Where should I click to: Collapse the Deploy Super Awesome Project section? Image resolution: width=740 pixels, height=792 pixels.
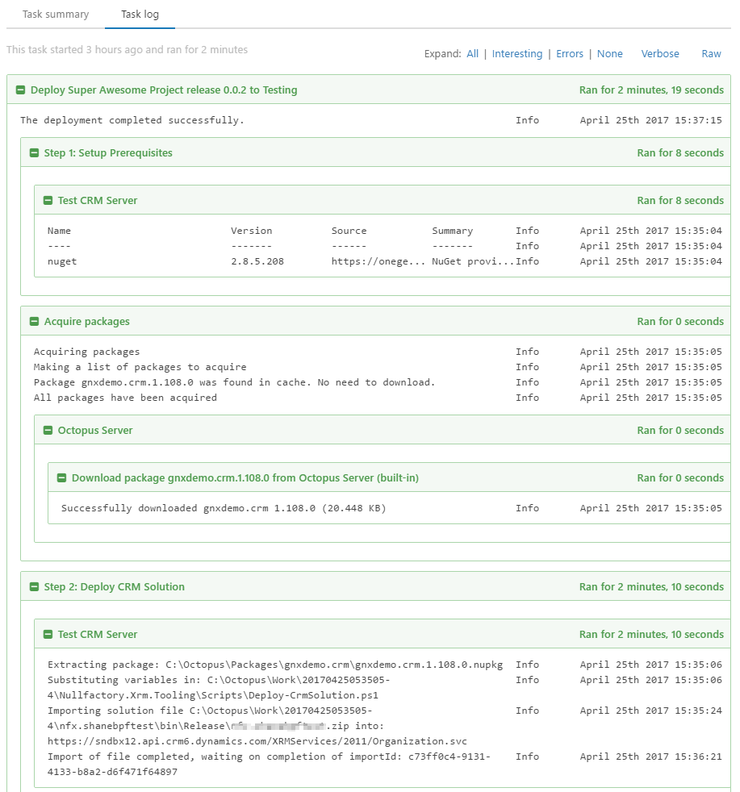(20, 90)
